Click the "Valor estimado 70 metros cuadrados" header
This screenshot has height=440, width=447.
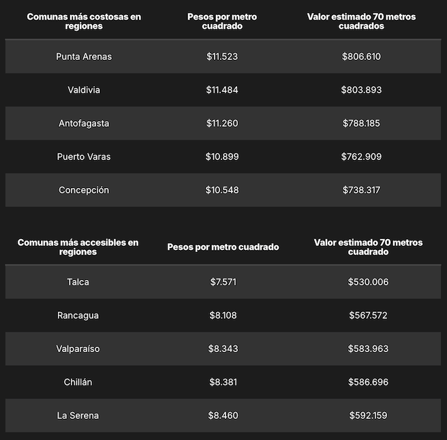(361, 21)
